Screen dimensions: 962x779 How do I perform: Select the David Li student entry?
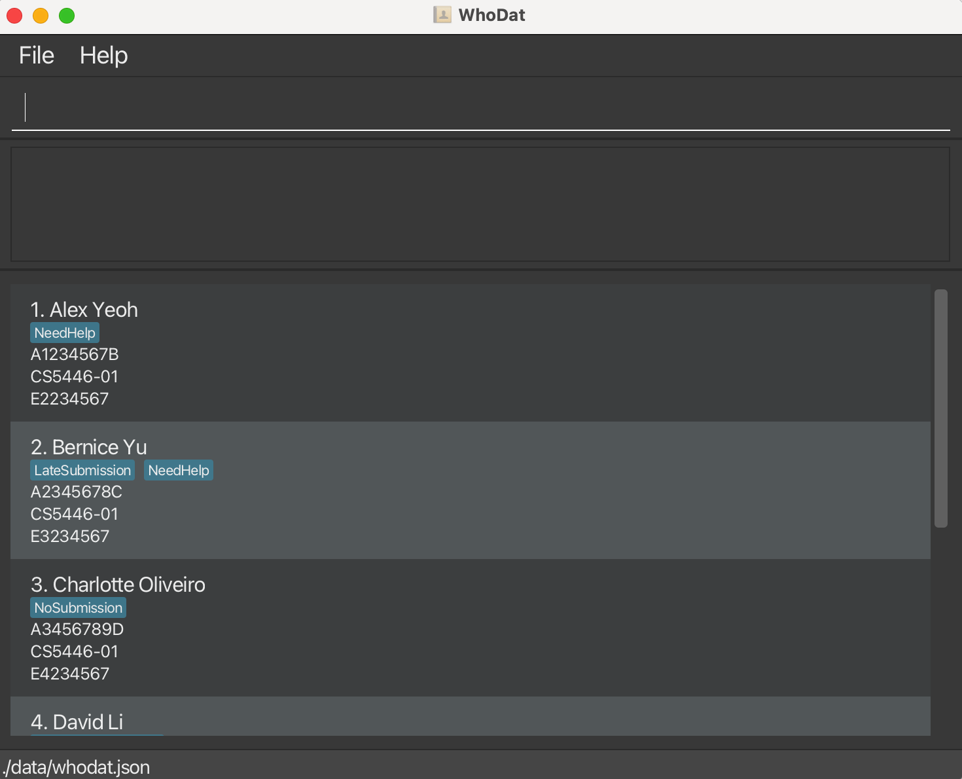coord(77,721)
